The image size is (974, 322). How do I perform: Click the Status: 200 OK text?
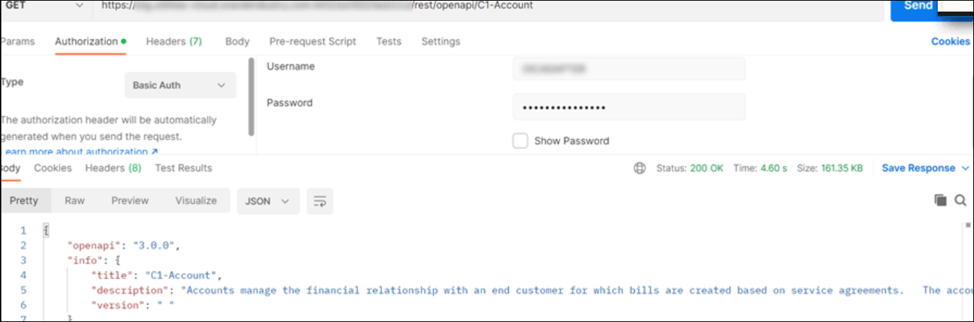tap(690, 168)
